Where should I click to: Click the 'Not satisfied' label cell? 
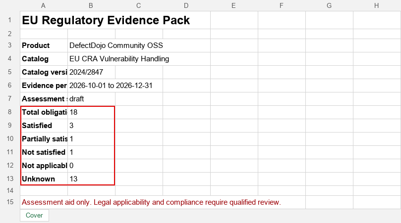point(44,152)
